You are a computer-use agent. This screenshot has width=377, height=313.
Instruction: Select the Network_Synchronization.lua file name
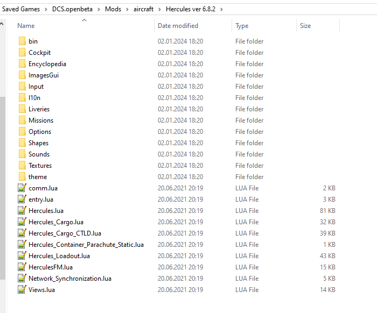[69, 278]
